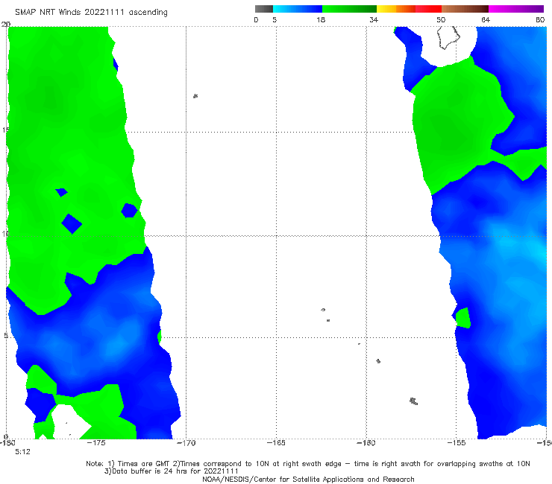Click the '-160' longitude axis label
Viewport: 552px width, 484px height.
(x=366, y=443)
